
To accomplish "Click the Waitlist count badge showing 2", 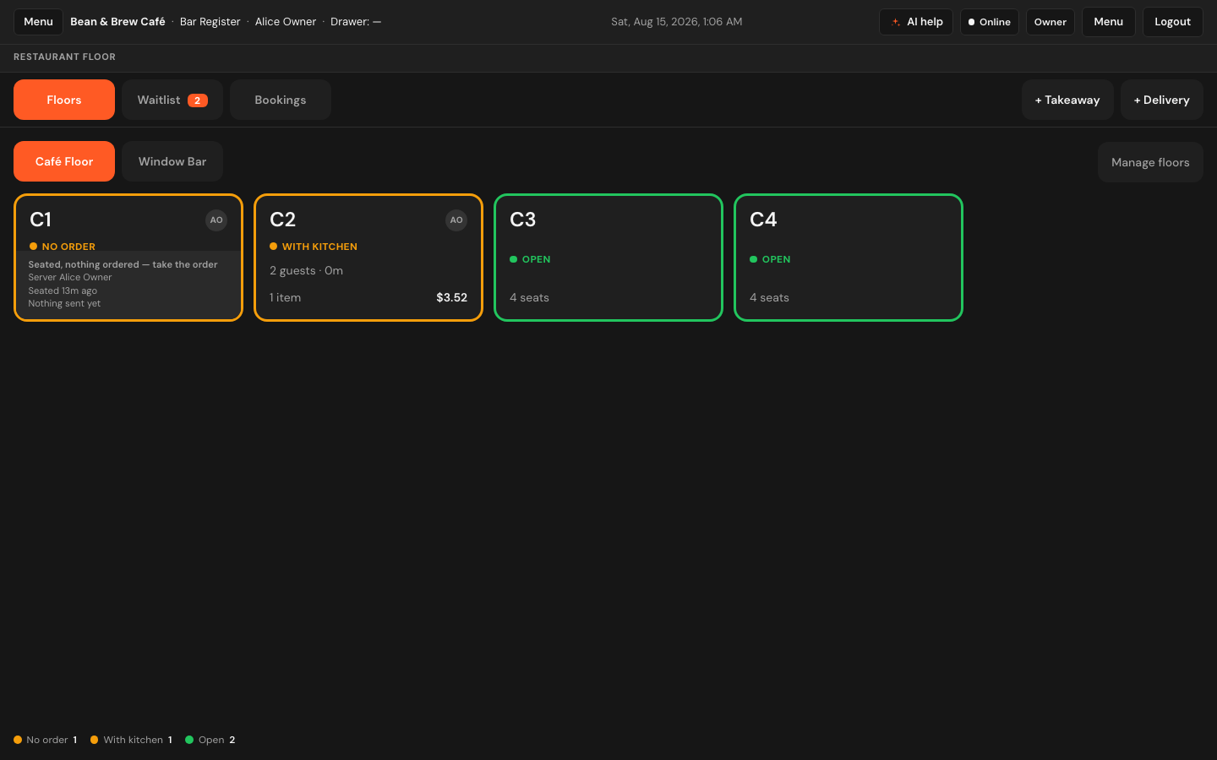I will click(198, 100).
